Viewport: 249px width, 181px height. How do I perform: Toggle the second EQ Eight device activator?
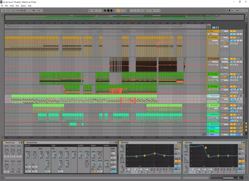[x=184, y=143]
